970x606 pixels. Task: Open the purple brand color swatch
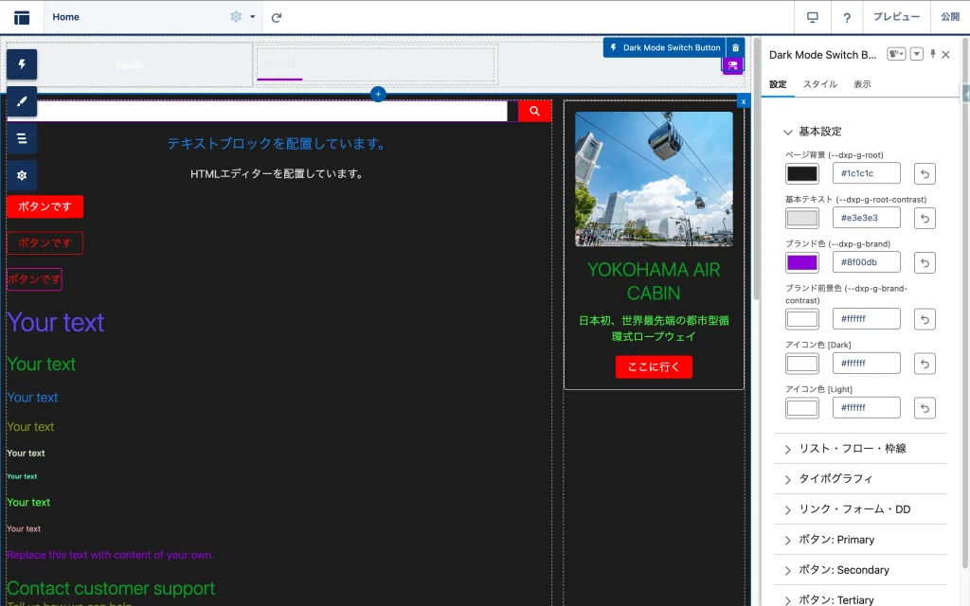pos(802,262)
